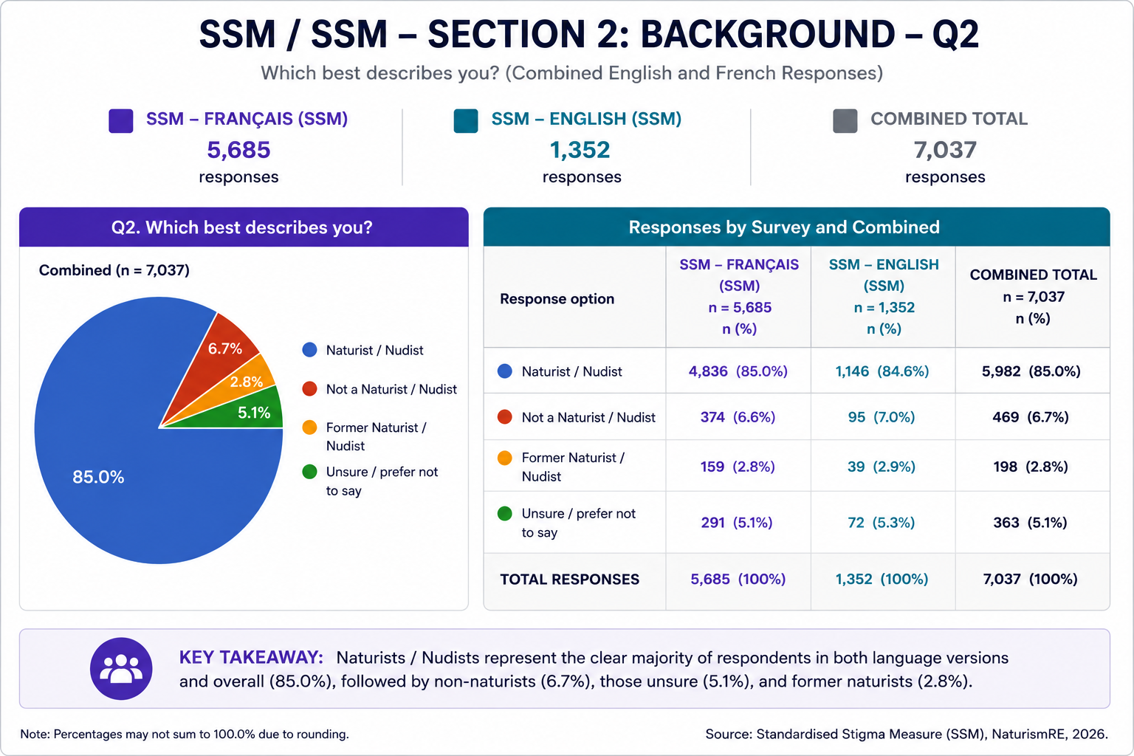Click the subtitle about Combined English and French Responses
This screenshot has width=1134, height=756.
(x=572, y=73)
